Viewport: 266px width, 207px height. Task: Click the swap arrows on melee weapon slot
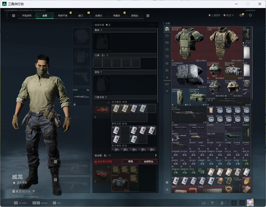pyautogui.click(x=88, y=90)
